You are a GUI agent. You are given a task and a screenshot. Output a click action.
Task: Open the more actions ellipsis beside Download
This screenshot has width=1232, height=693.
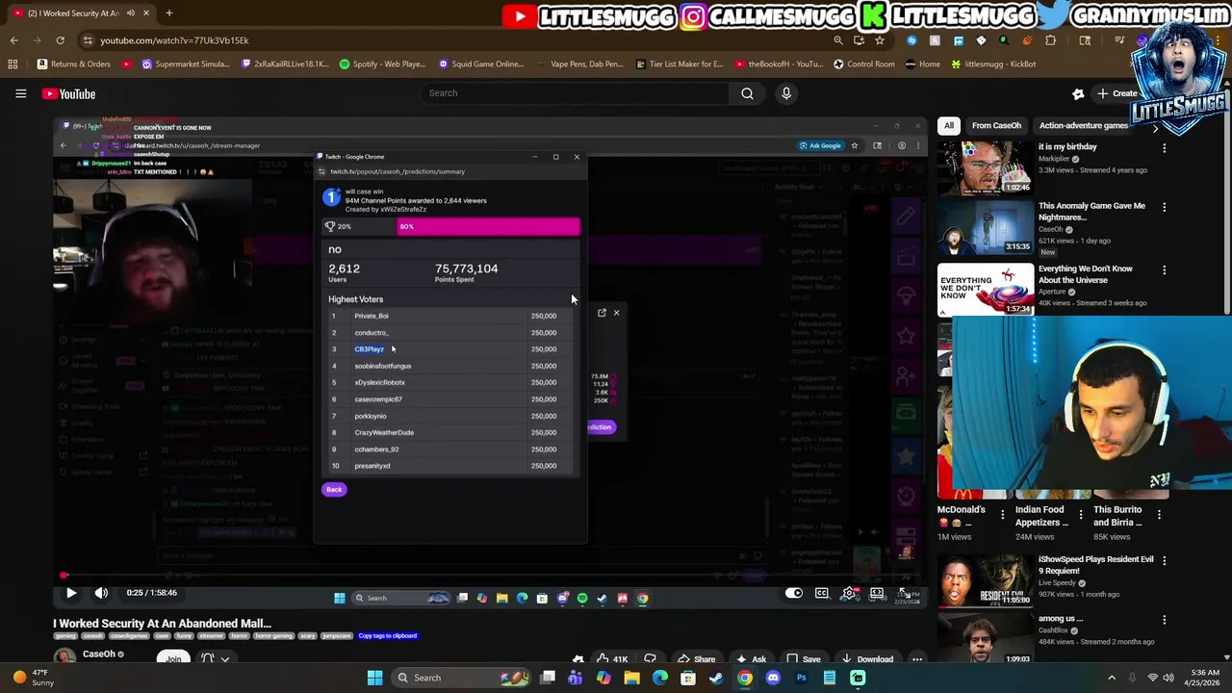pos(917,659)
